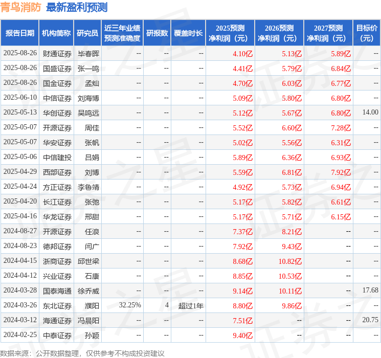Click 超过1年 coverage duration cell
The image size is (381, 358).
click(191, 306)
